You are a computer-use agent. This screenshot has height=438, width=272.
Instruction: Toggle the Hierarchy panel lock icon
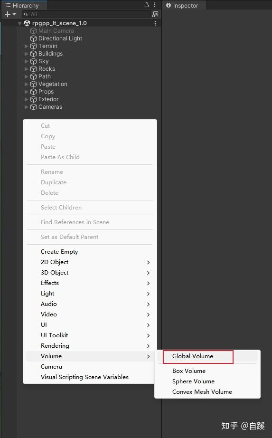click(x=147, y=5)
